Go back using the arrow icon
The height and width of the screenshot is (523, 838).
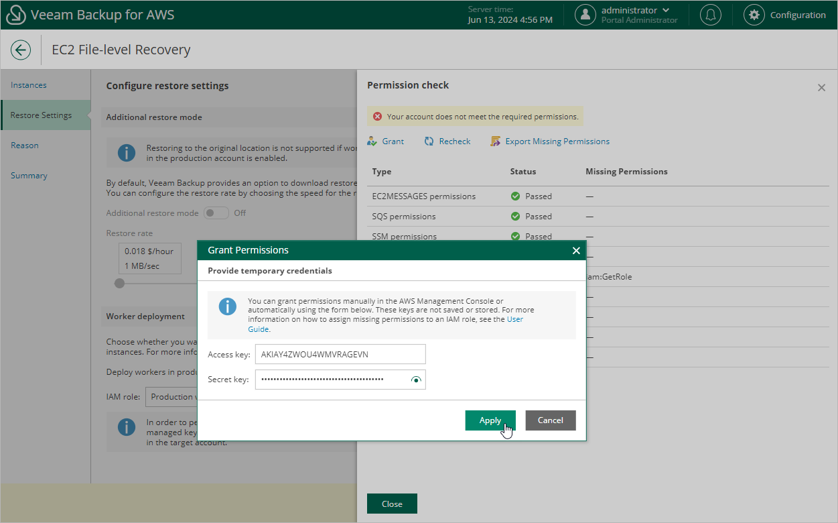pos(21,50)
